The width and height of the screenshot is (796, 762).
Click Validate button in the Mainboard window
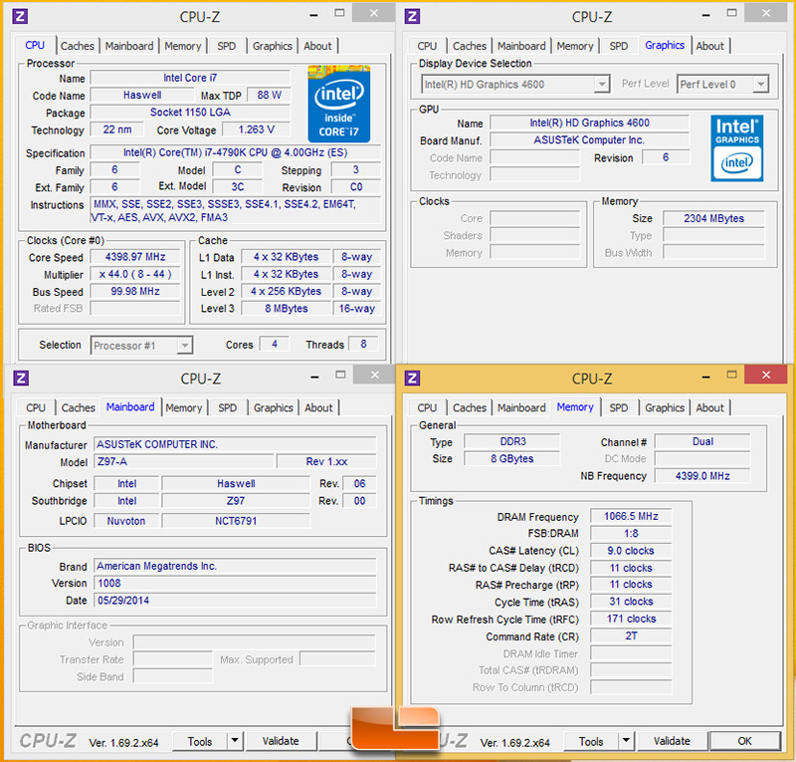coord(281,741)
